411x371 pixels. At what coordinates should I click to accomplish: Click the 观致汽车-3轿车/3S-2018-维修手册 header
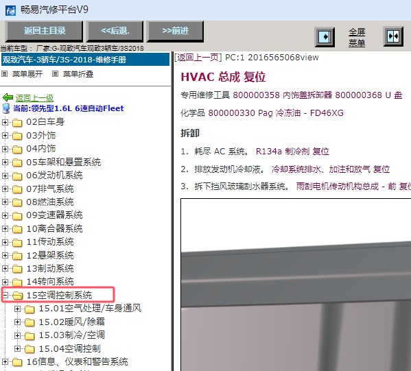tap(86, 60)
